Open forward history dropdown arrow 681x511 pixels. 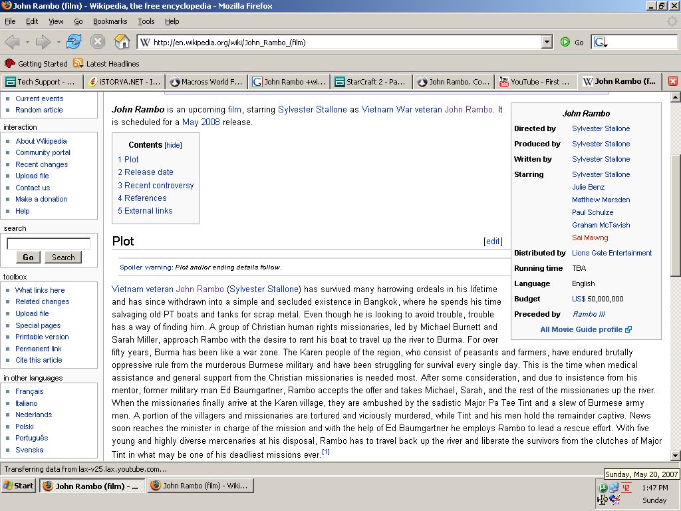pyautogui.click(x=59, y=42)
